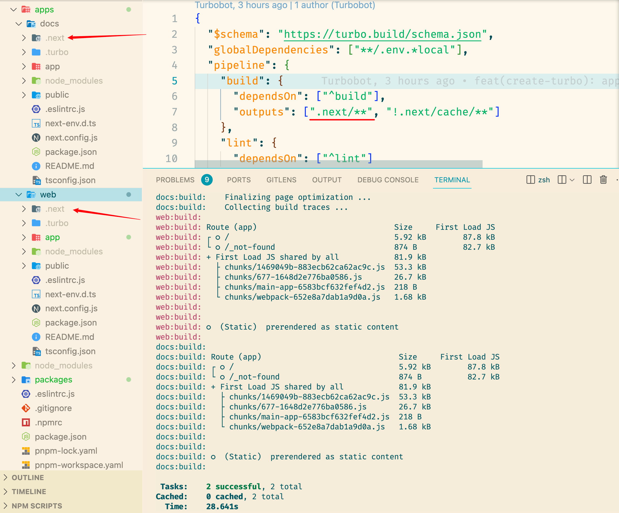Viewport: 619px width, 513px height.
Task: Open package.json node icon in docs
Action: [36, 152]
